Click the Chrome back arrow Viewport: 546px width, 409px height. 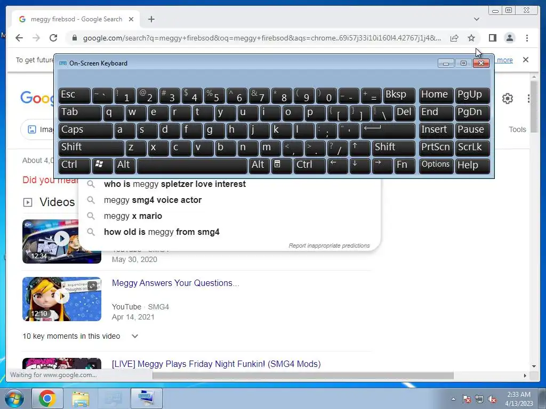coord(19,38)
